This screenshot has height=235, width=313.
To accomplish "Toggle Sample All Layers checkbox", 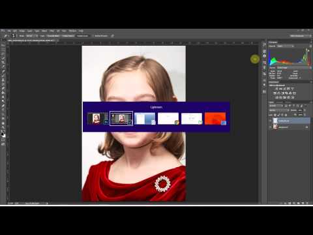I will 101,36.
